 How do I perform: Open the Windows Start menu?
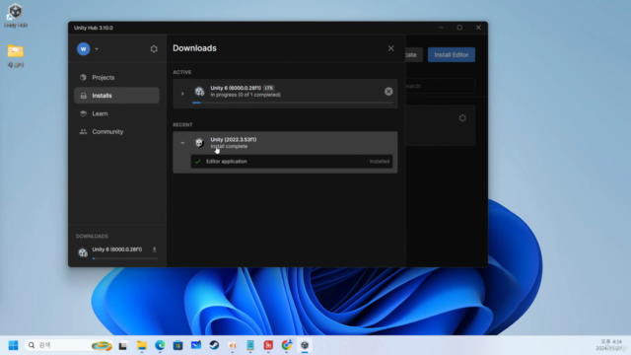pyautogui.click(x=13, y=345)
